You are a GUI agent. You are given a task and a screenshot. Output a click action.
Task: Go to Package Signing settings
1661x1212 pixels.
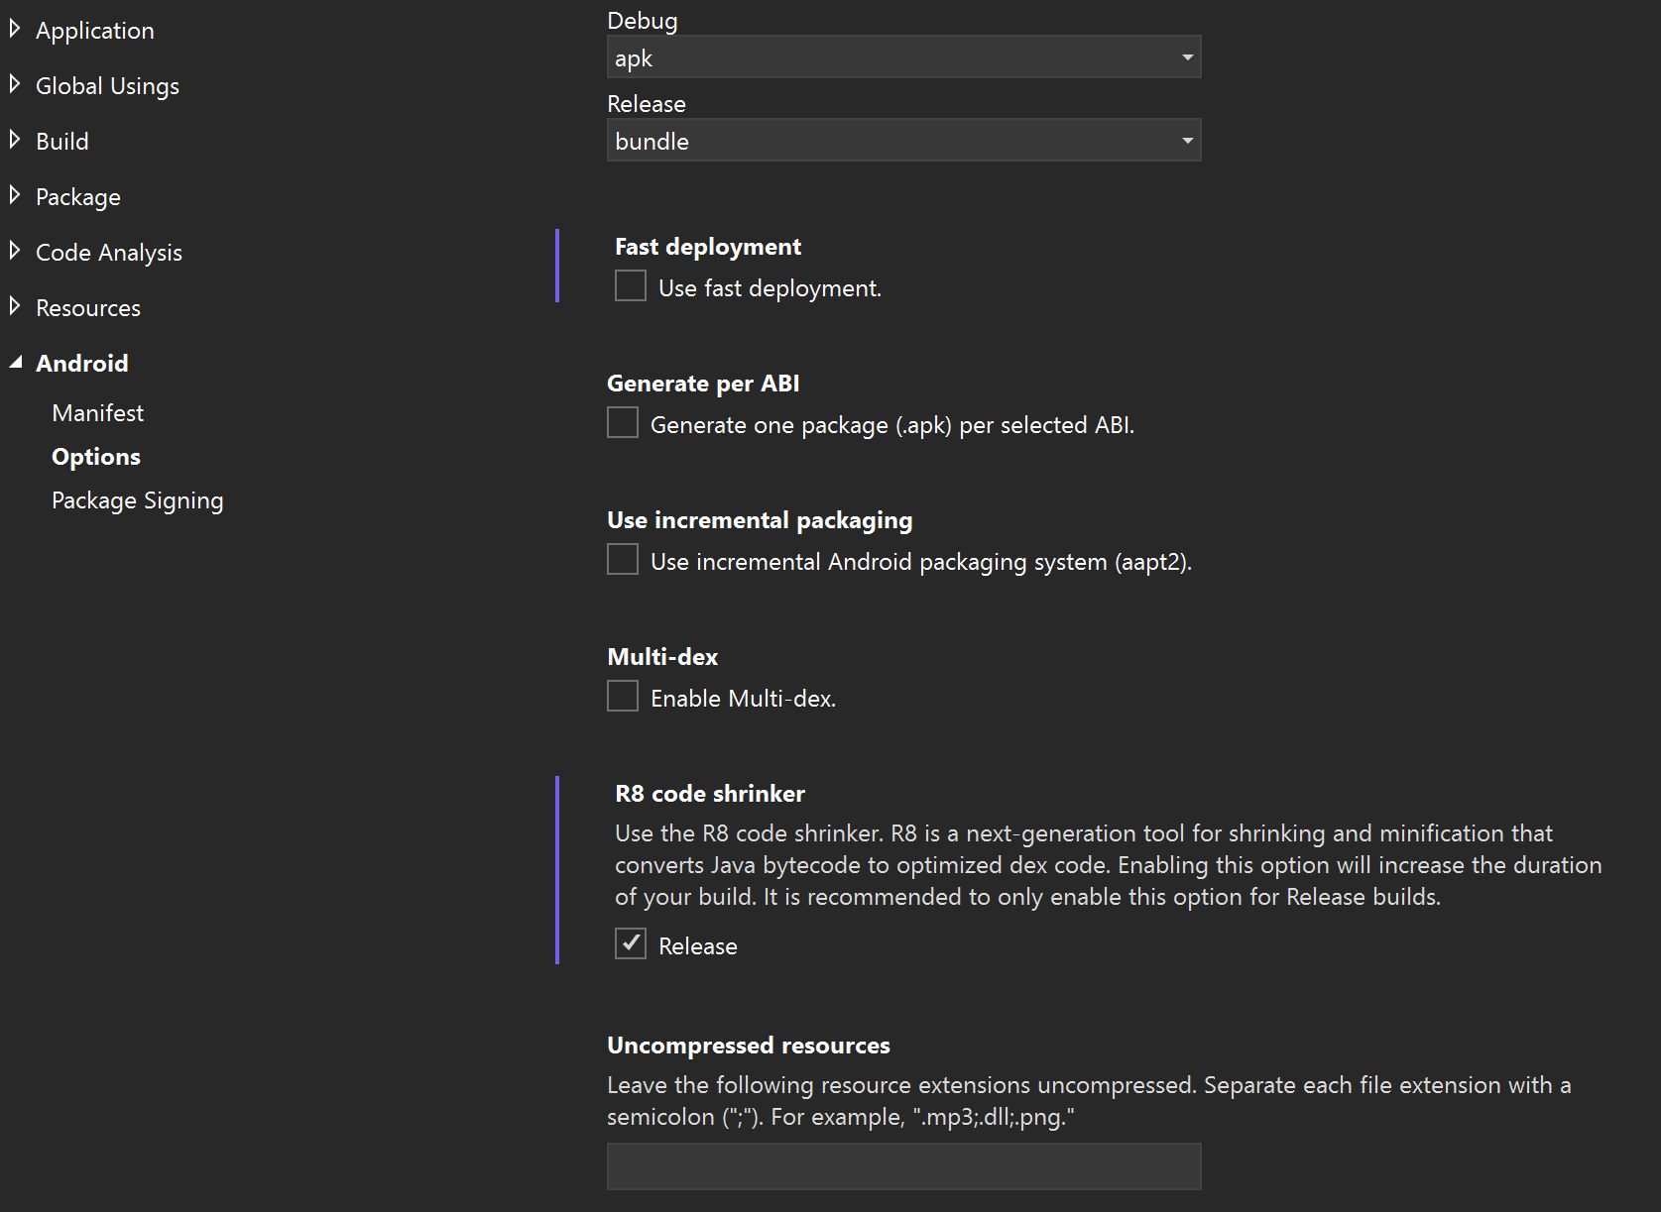pyautogui.click(x=137, y=500)
